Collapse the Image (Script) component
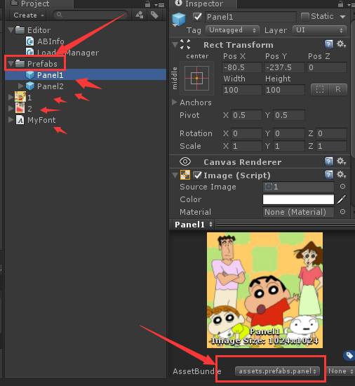This screenshot has height=386, width=355. click(x=175, y=175)
